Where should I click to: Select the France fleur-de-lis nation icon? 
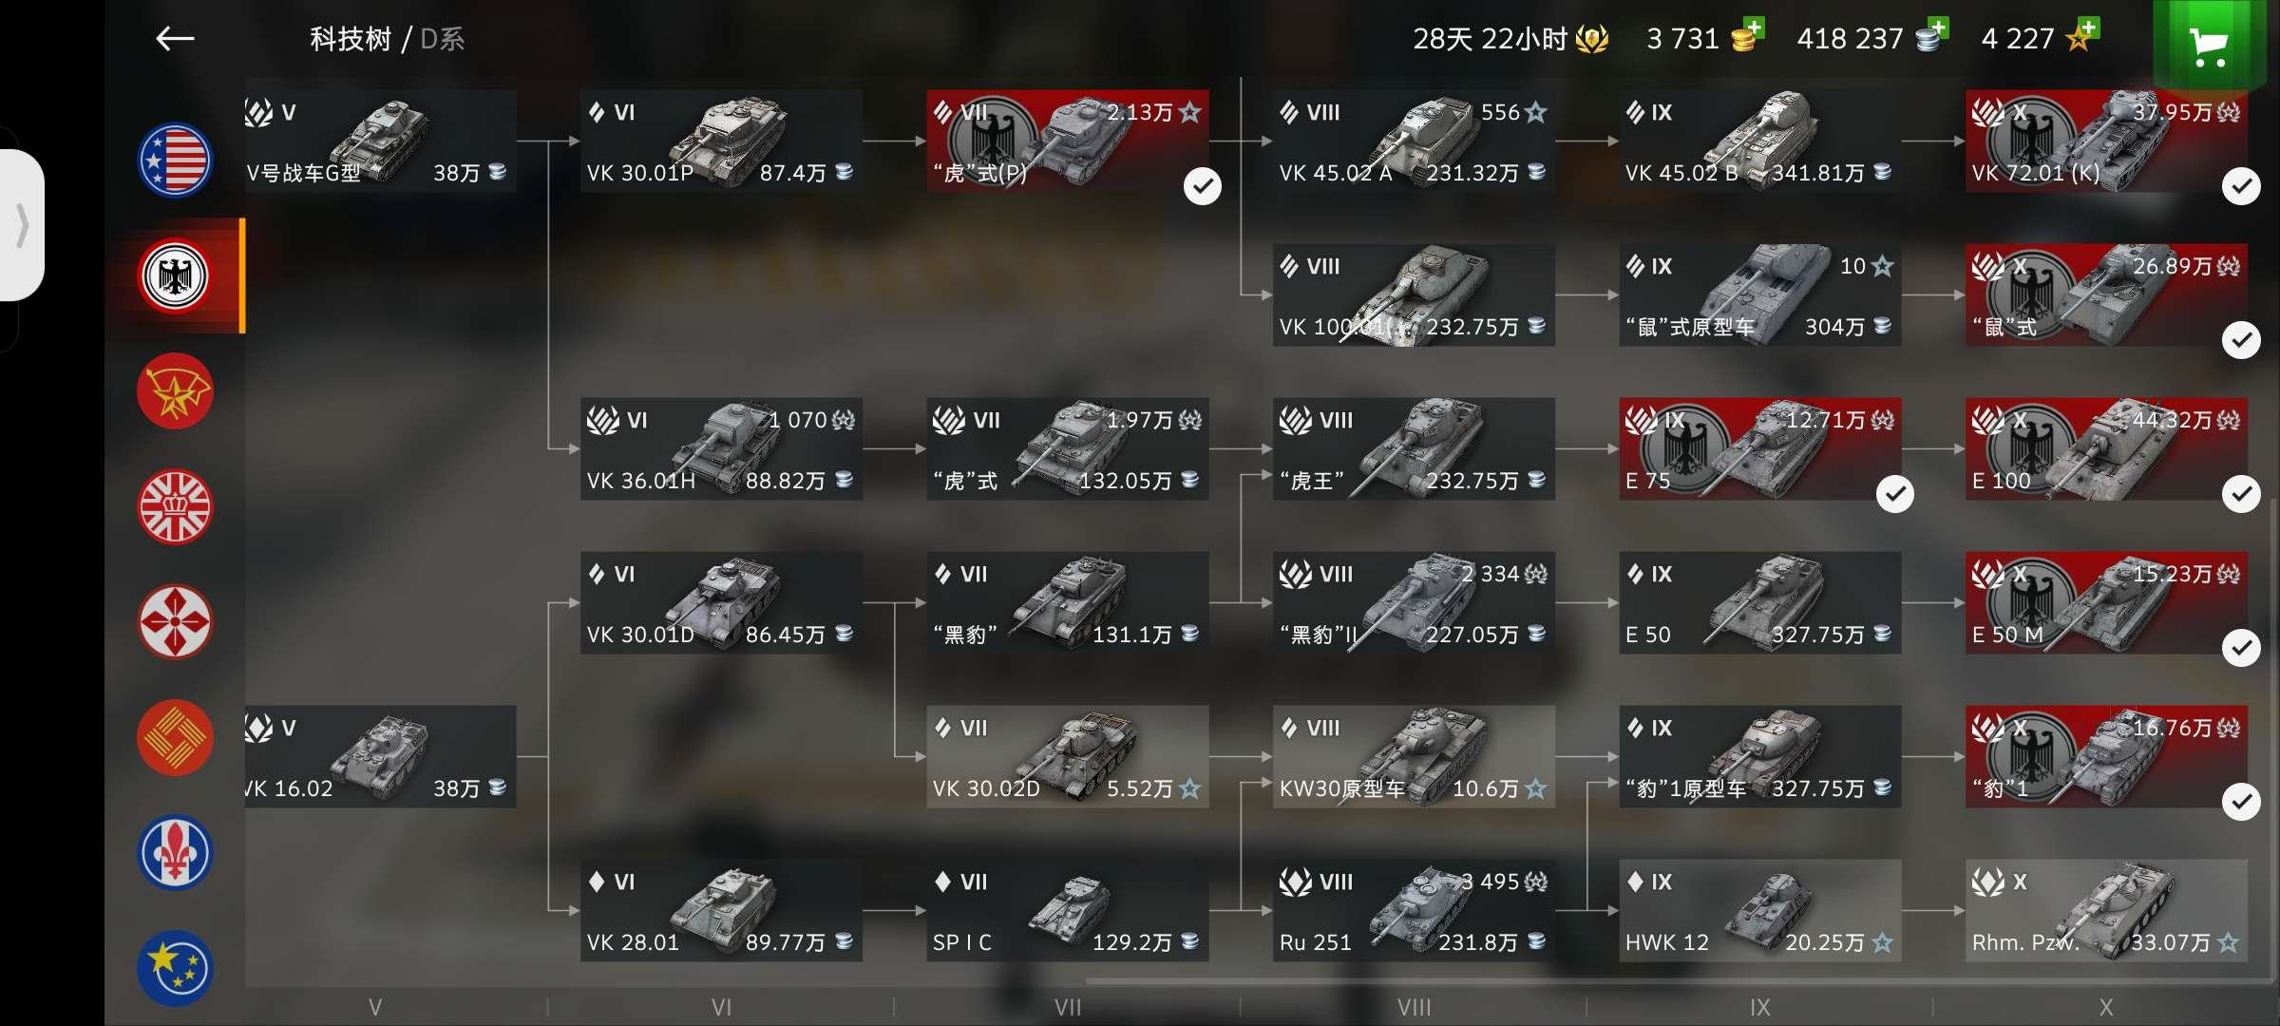(175, 853)
